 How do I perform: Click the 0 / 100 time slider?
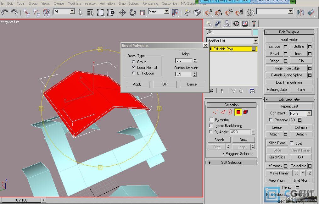point(22,200)
